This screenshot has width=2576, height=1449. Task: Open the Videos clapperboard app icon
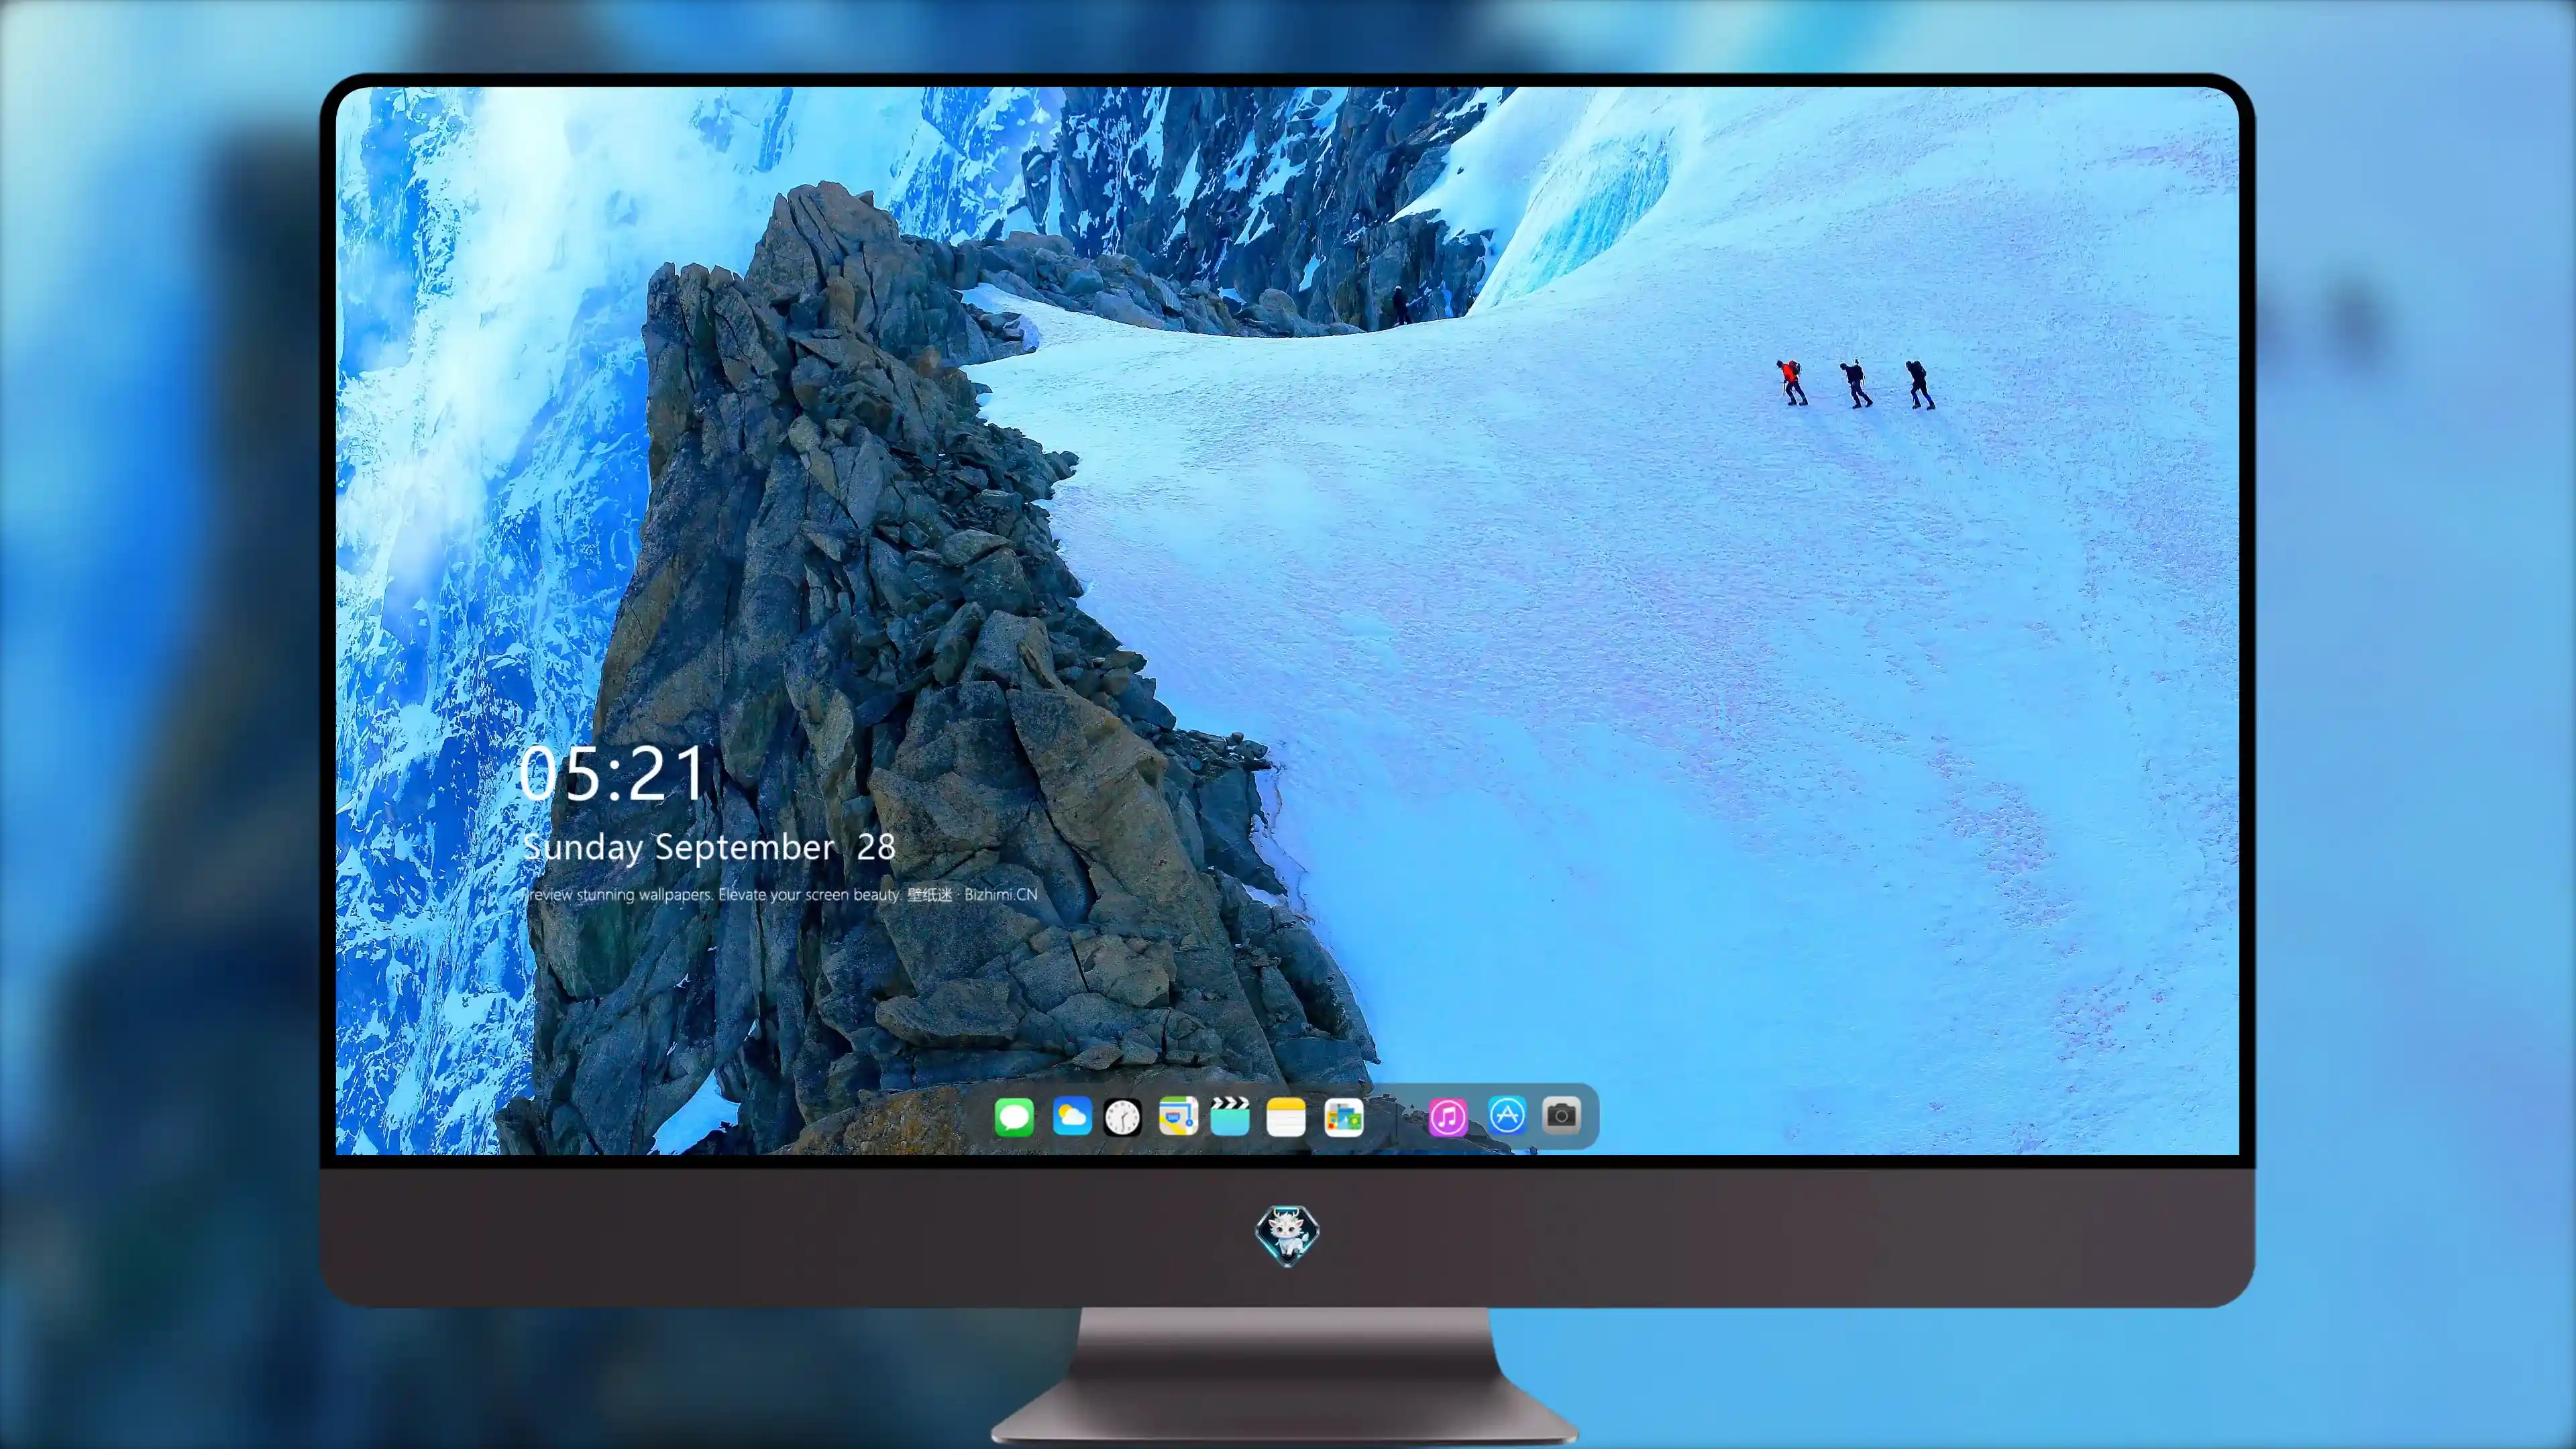coord(1230,1116)
